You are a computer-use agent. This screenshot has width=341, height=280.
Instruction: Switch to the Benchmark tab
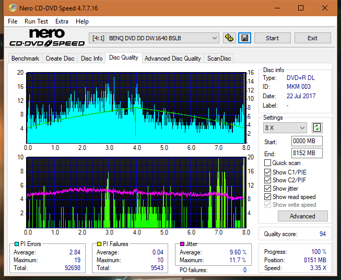(x=26, y=59)
